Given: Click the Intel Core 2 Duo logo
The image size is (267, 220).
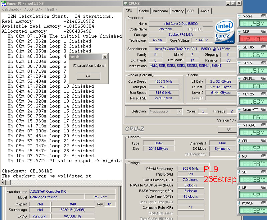Looking at the screenshot, I should tap(225, 32).
